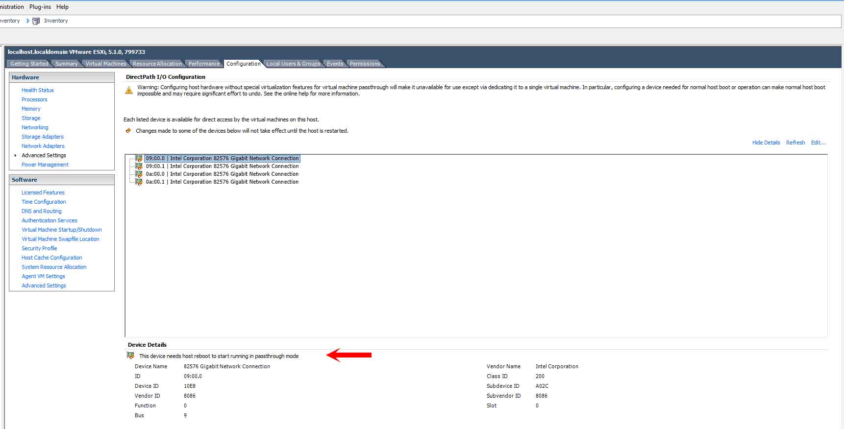Open software Advanced Settings
This screenshot has width=844, height=429.
(x=44, y=286)
